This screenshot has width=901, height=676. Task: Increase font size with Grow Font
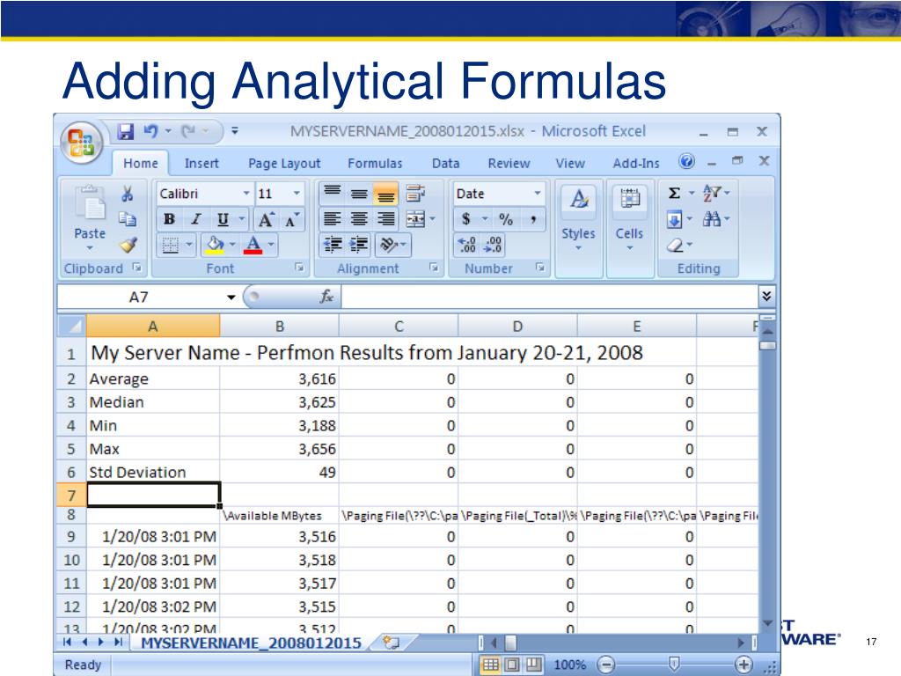pyautogui.click(x=266, y=219)
